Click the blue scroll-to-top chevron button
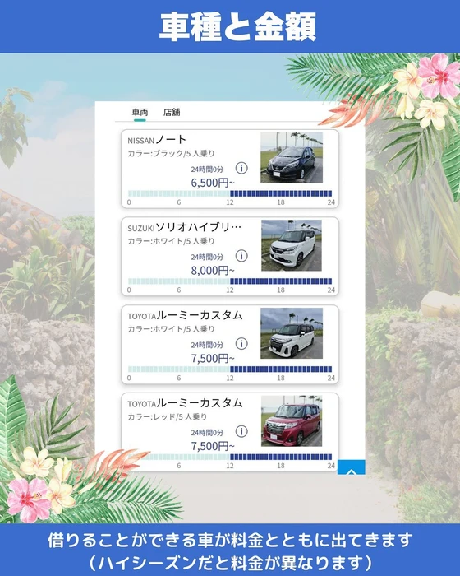The image size is (460, 576). point(352,467)
